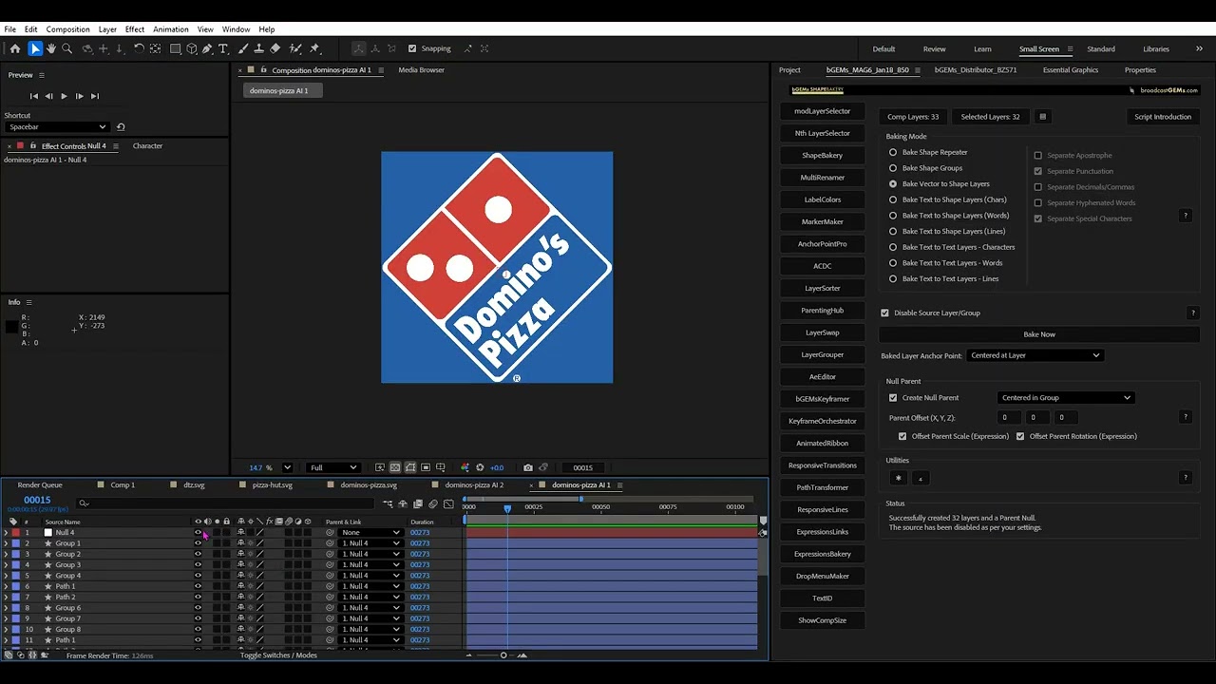Select Bake Text to Shape Layers (Words)
The height and width of the screenshot is (684, 1216).
893,216
